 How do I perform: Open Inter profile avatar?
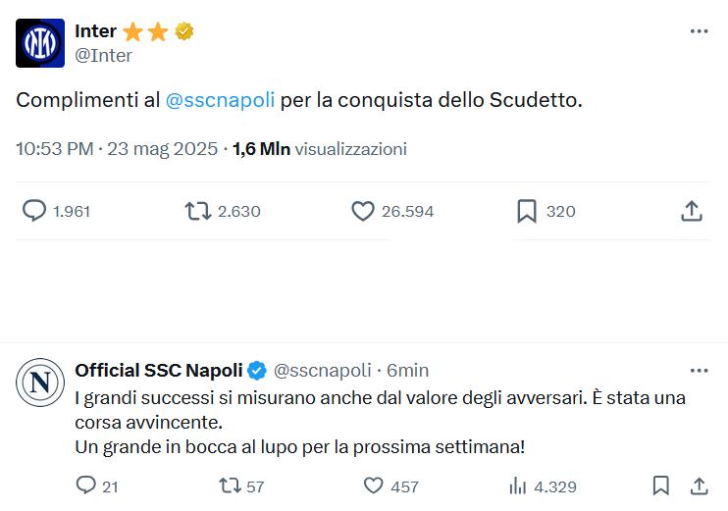[40, 43]
